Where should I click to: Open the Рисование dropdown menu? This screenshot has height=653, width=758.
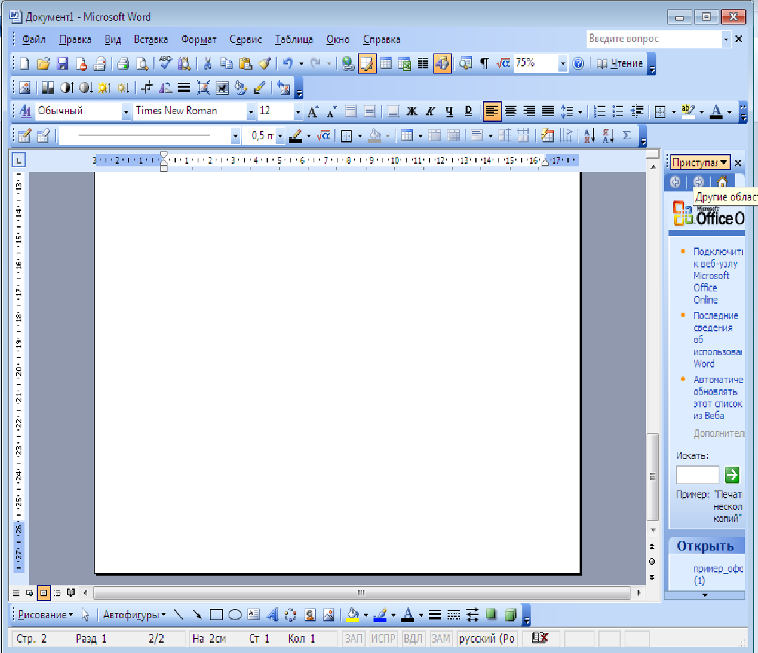(45, 615)
